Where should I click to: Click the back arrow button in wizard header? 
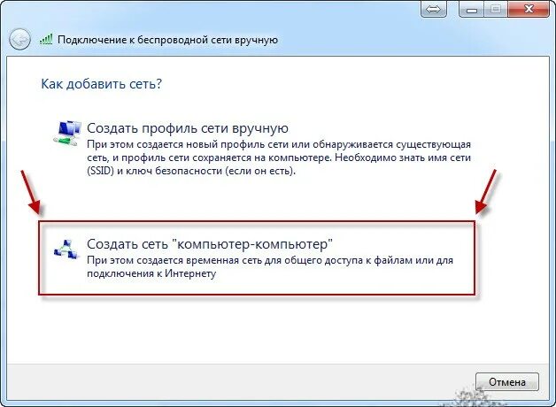pos(19,39)
